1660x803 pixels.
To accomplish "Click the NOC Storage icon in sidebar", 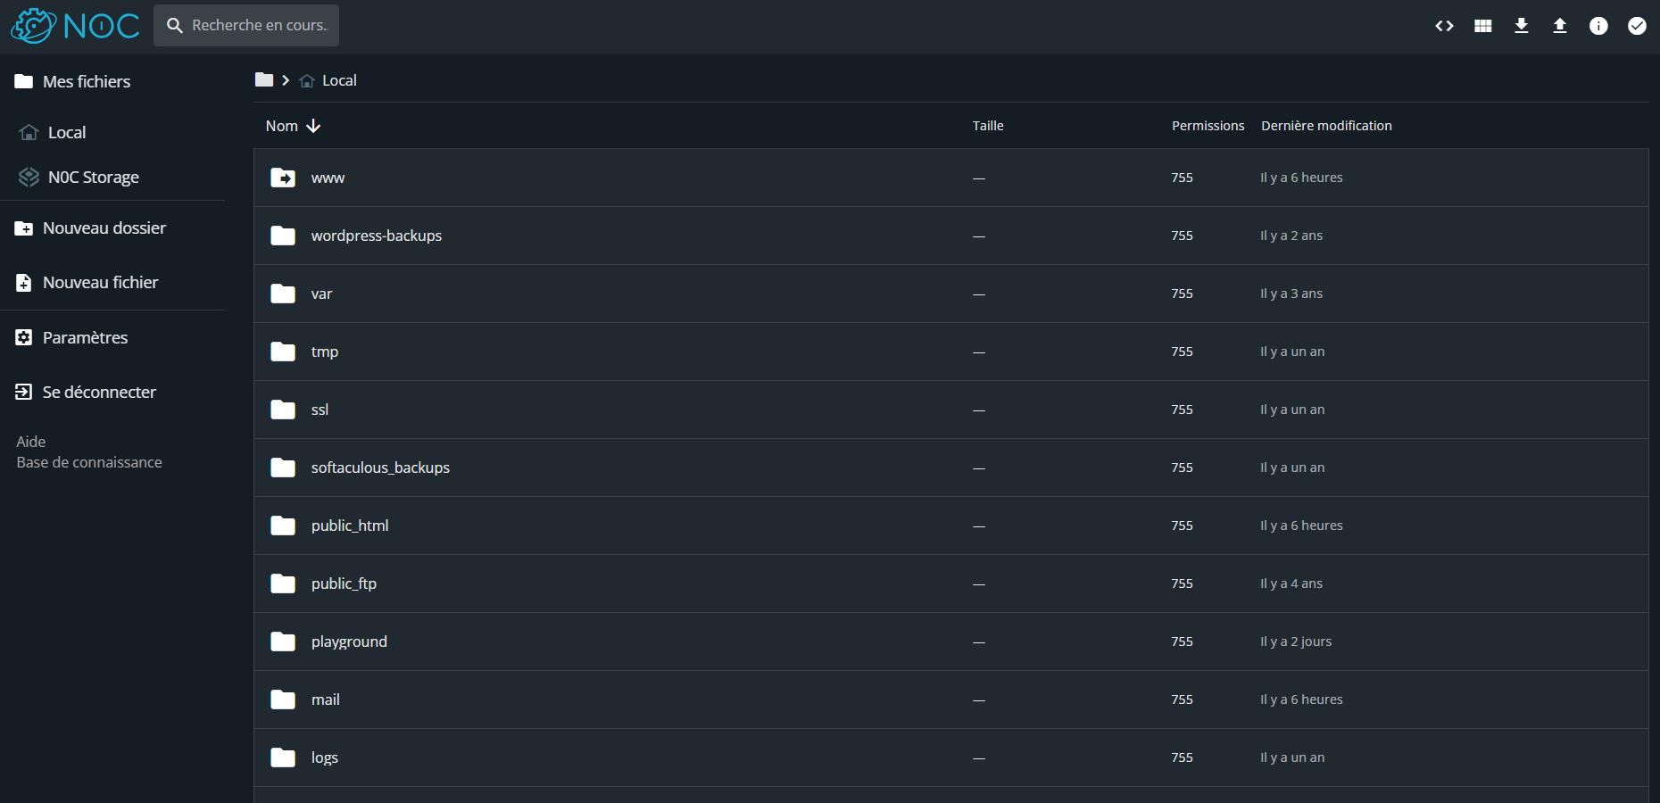I will pos(29,177).
